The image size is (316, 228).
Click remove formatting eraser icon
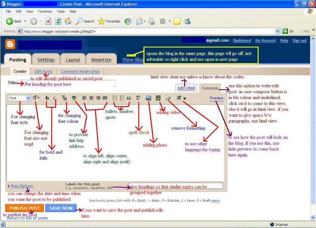(168, 98)
